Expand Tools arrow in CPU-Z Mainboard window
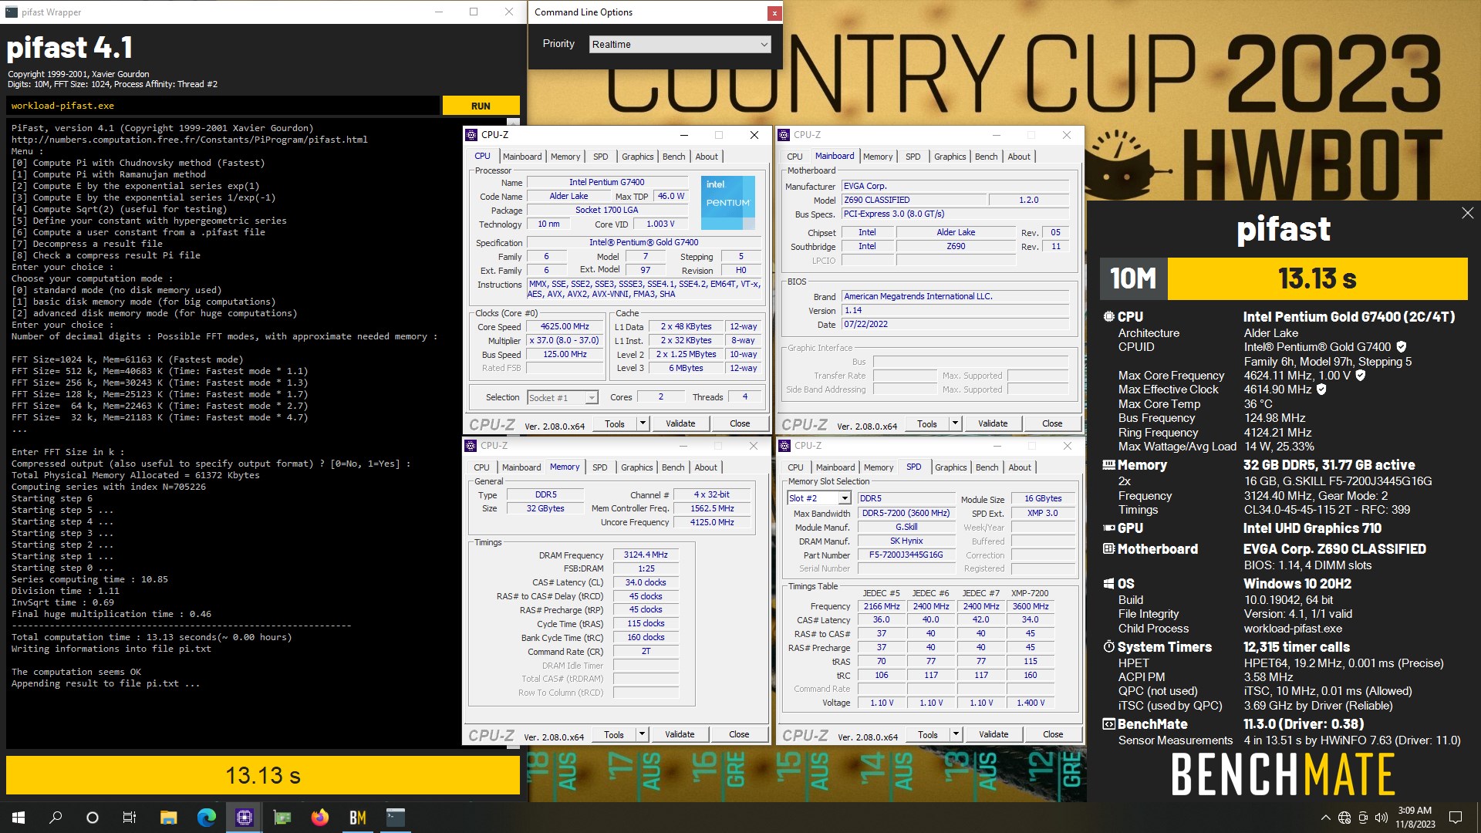Image resolution: width=1481 pixels, height=833 pixels. pyautogui.click(x=955, y=423)
